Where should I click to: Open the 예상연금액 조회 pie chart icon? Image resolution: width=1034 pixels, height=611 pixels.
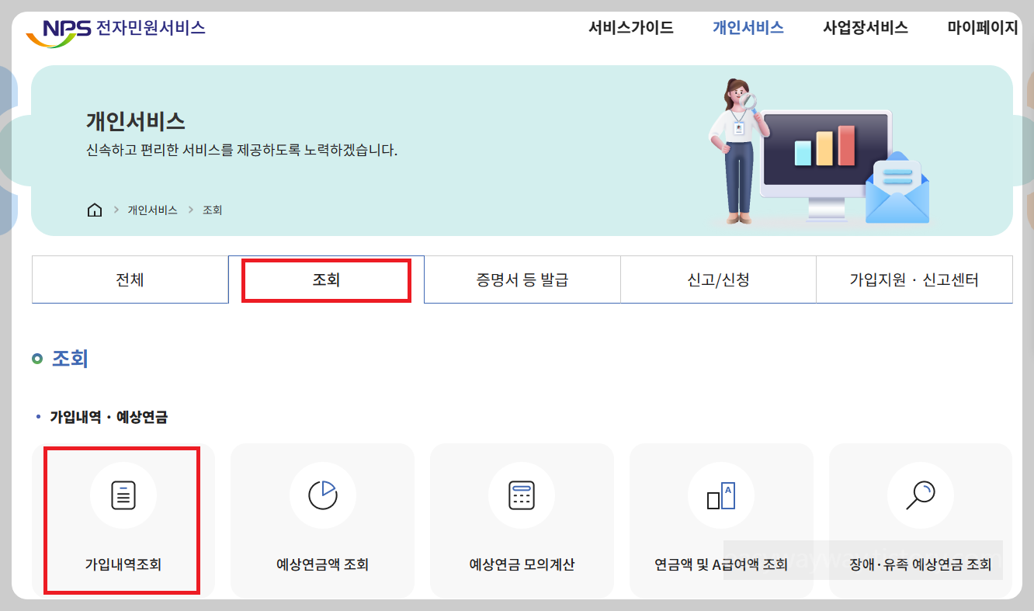pyautogui.click(x=322, y=495)
